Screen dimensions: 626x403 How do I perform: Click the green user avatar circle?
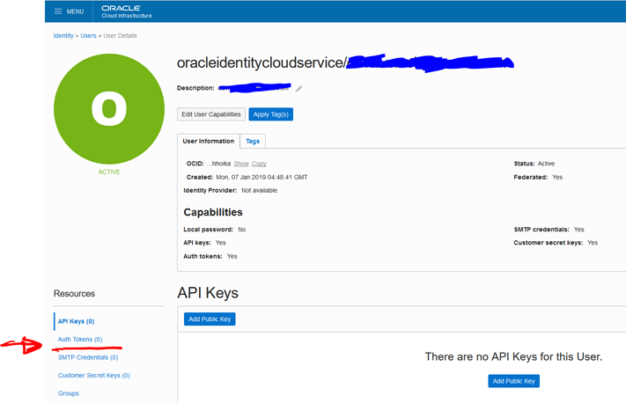109,107
